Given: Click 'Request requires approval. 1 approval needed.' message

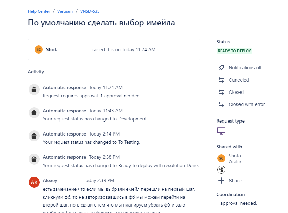Looking at the screenshot, I should coord(92,96).
